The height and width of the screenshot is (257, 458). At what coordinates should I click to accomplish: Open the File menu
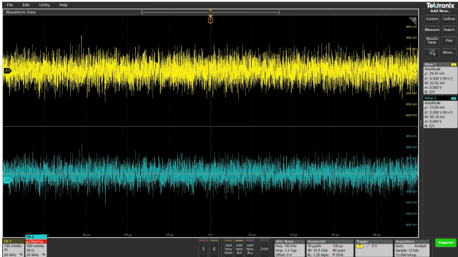(10, 5)
